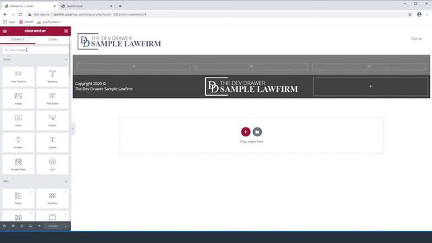Click the browser back arrow
Viewport: 432px width, 243px height.
point(5,14)
